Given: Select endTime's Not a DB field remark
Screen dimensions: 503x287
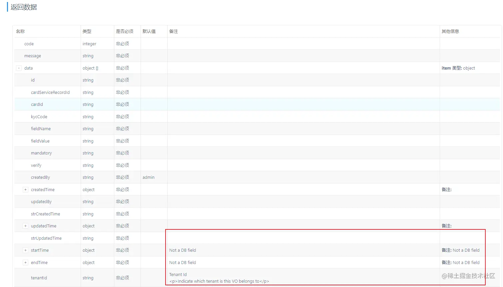Looking at the screenshot, I should 183,262.
